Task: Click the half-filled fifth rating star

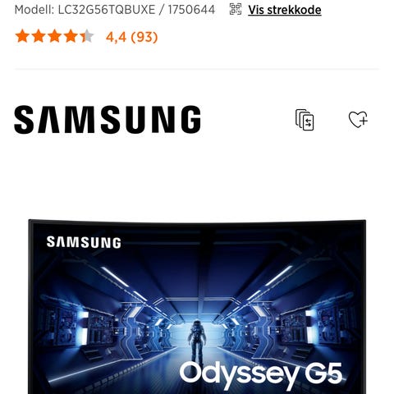Action: point(87,36)
